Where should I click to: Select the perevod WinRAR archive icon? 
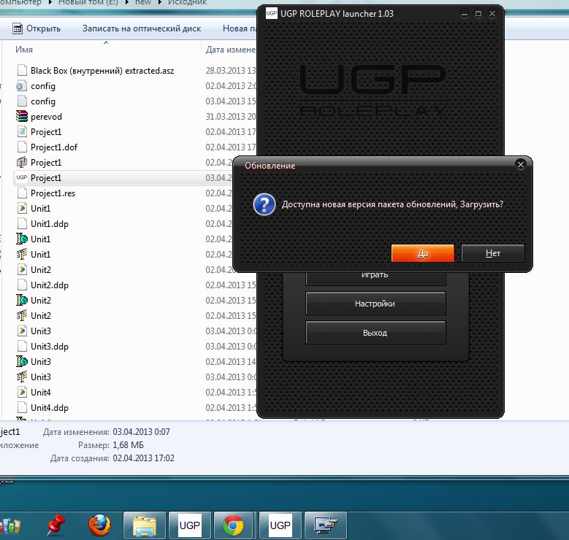[x=22, y=117]
